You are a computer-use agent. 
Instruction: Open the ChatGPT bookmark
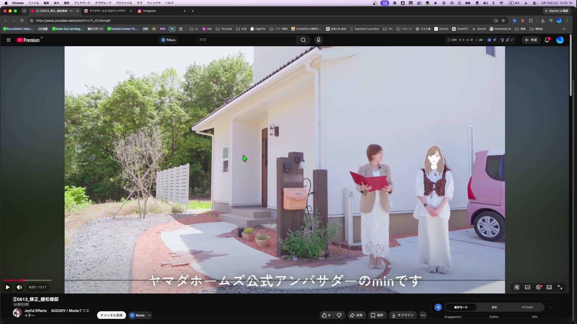460,29
